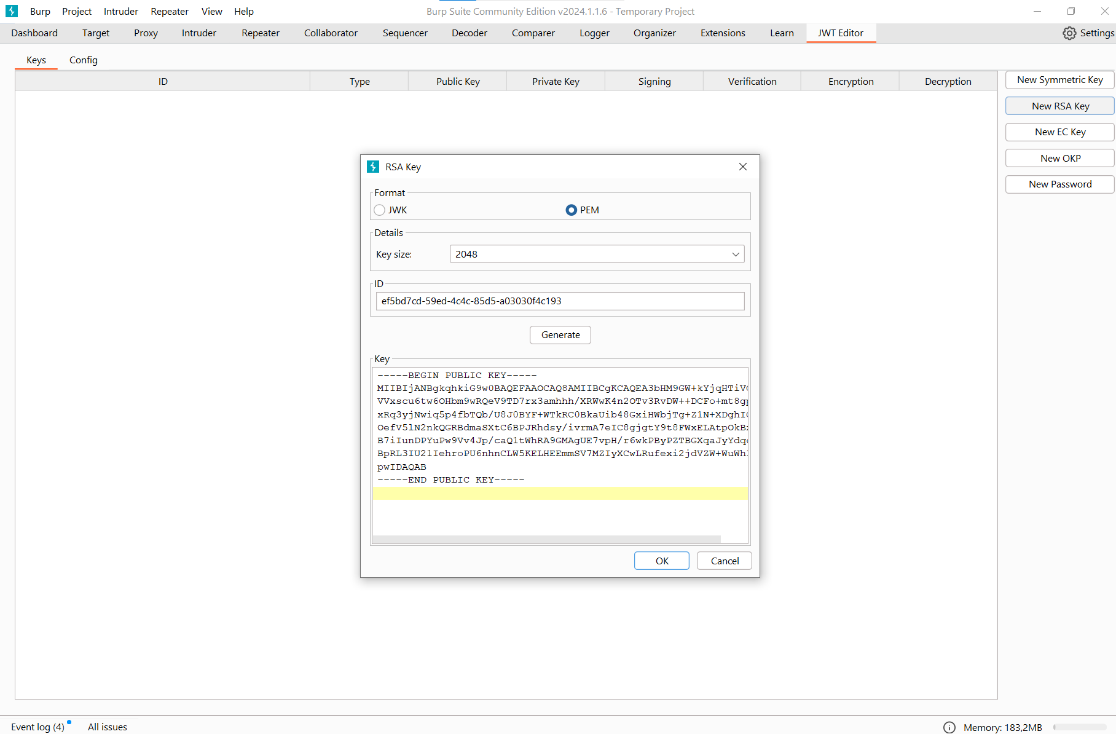The image size is (1116, 734).
Task: Click the memory info icon in status bar
Action: pos(949,727)
